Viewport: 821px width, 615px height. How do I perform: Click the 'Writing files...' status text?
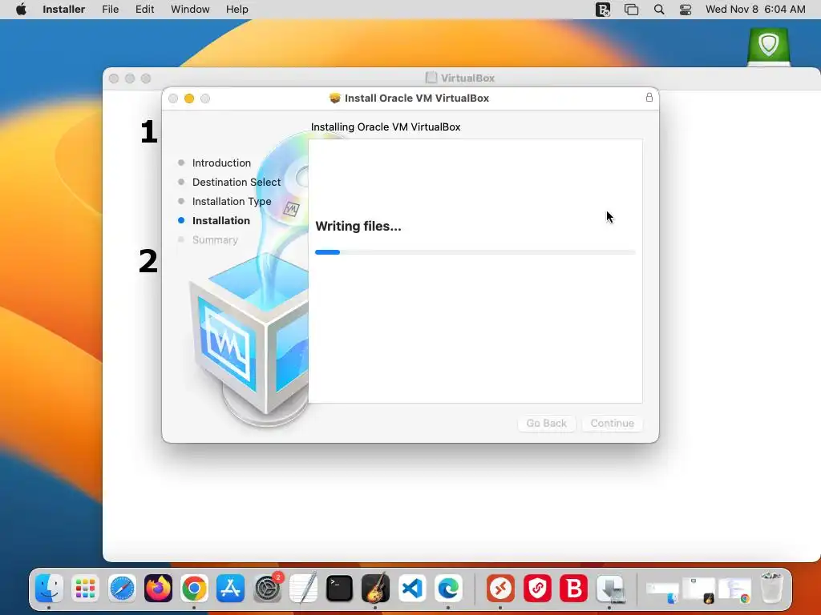358,226
